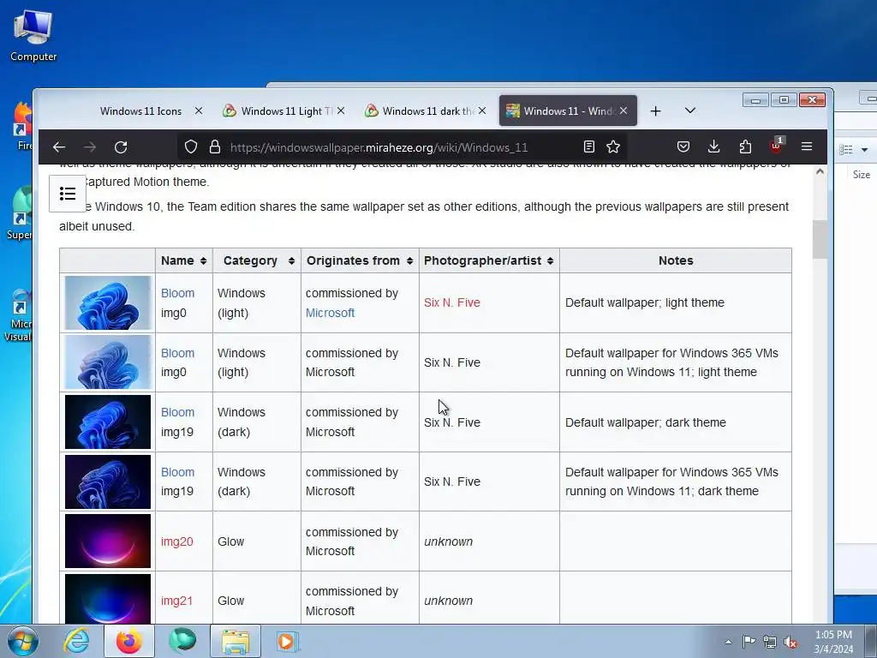Open the Windows 365 light Bloom thumbnail

(108, 362)
